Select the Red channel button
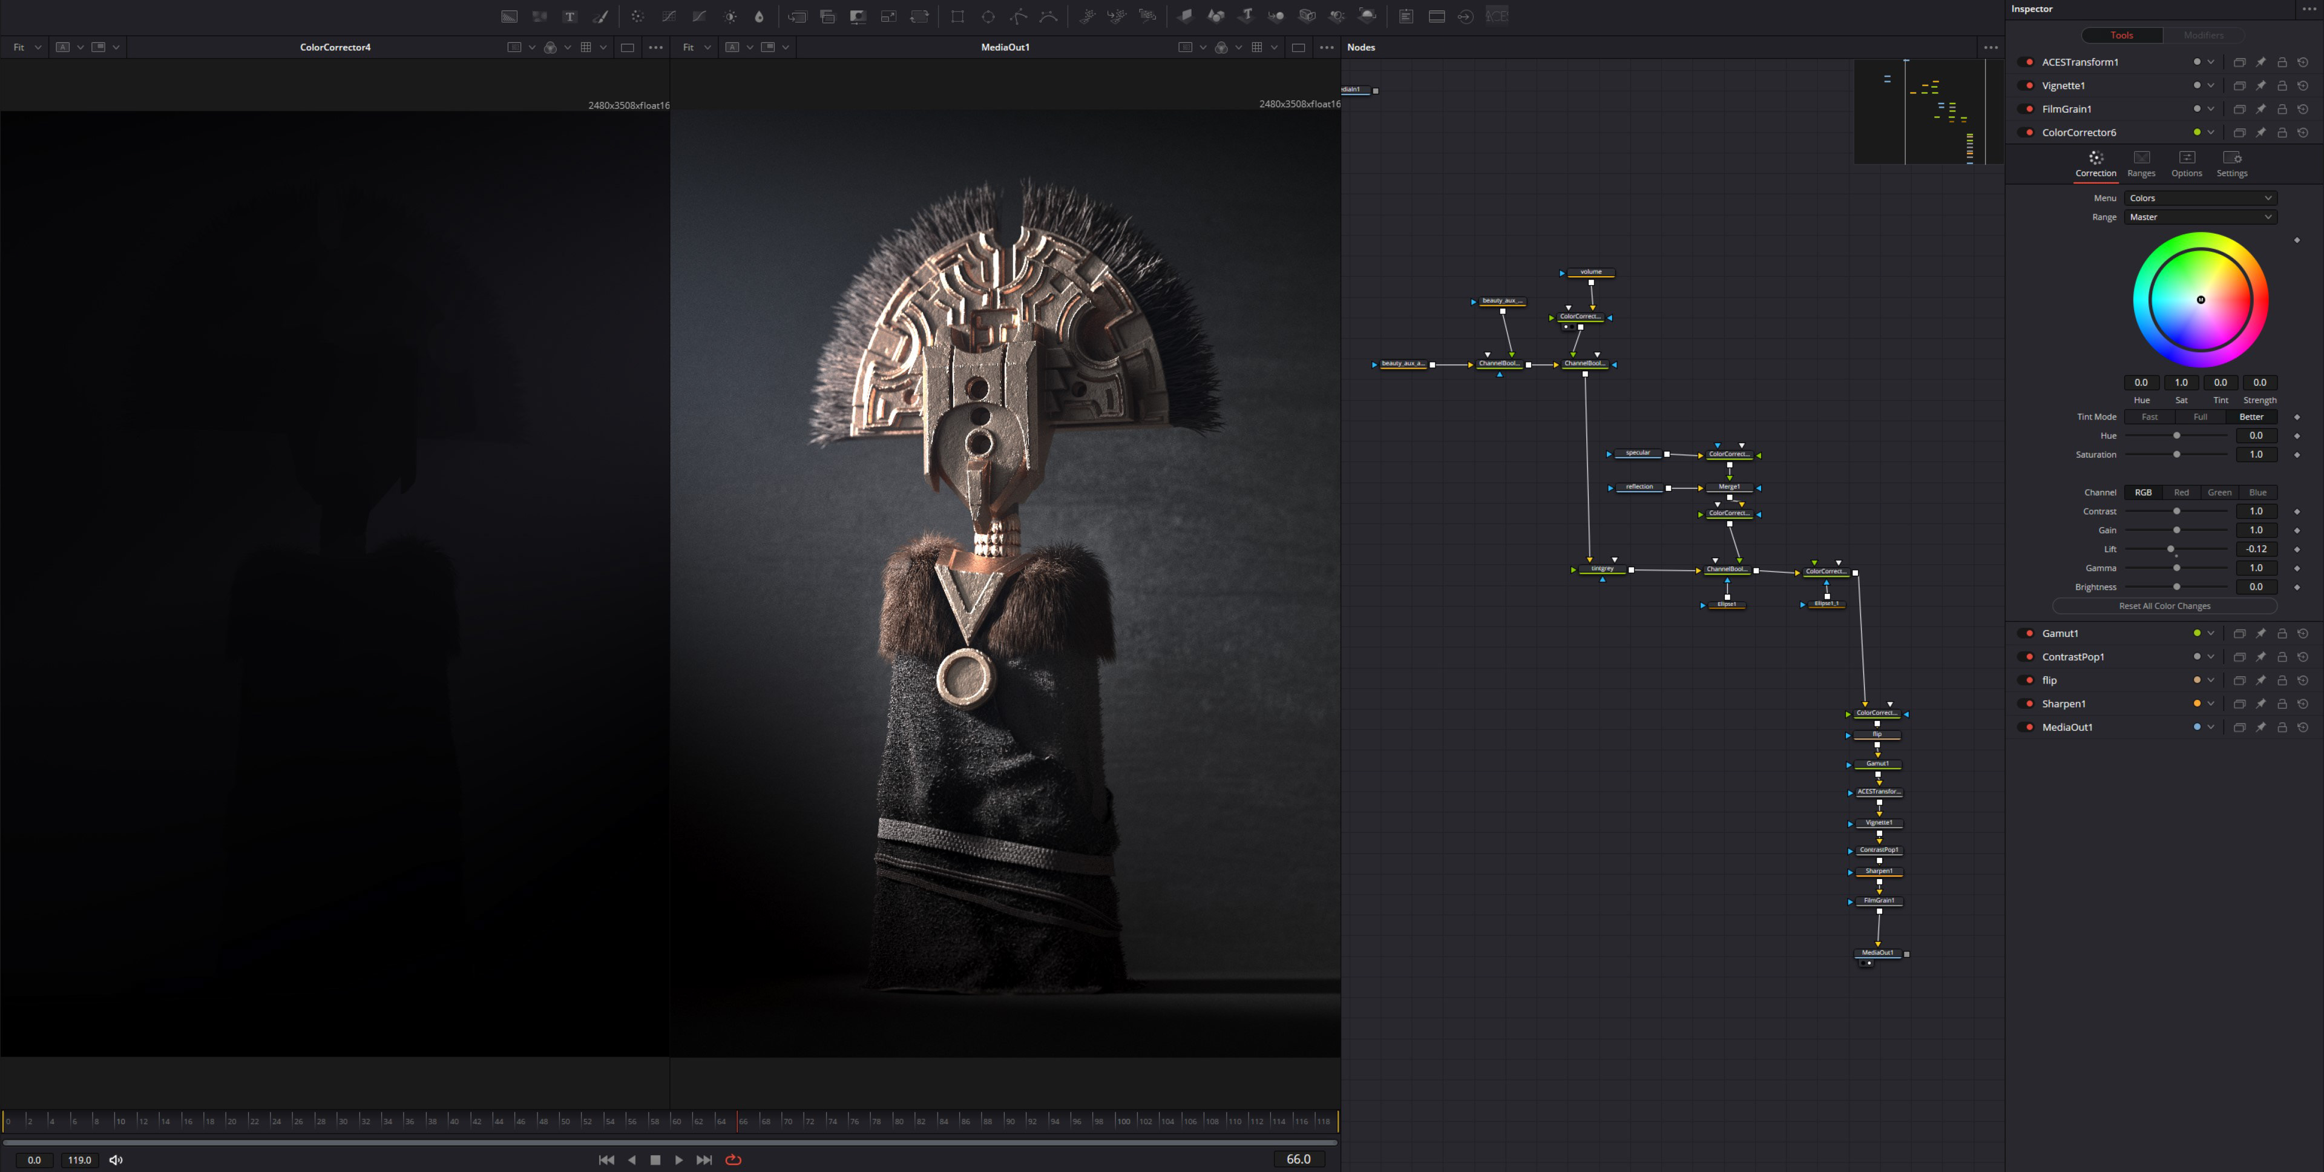 click(x=2181, y=493)
